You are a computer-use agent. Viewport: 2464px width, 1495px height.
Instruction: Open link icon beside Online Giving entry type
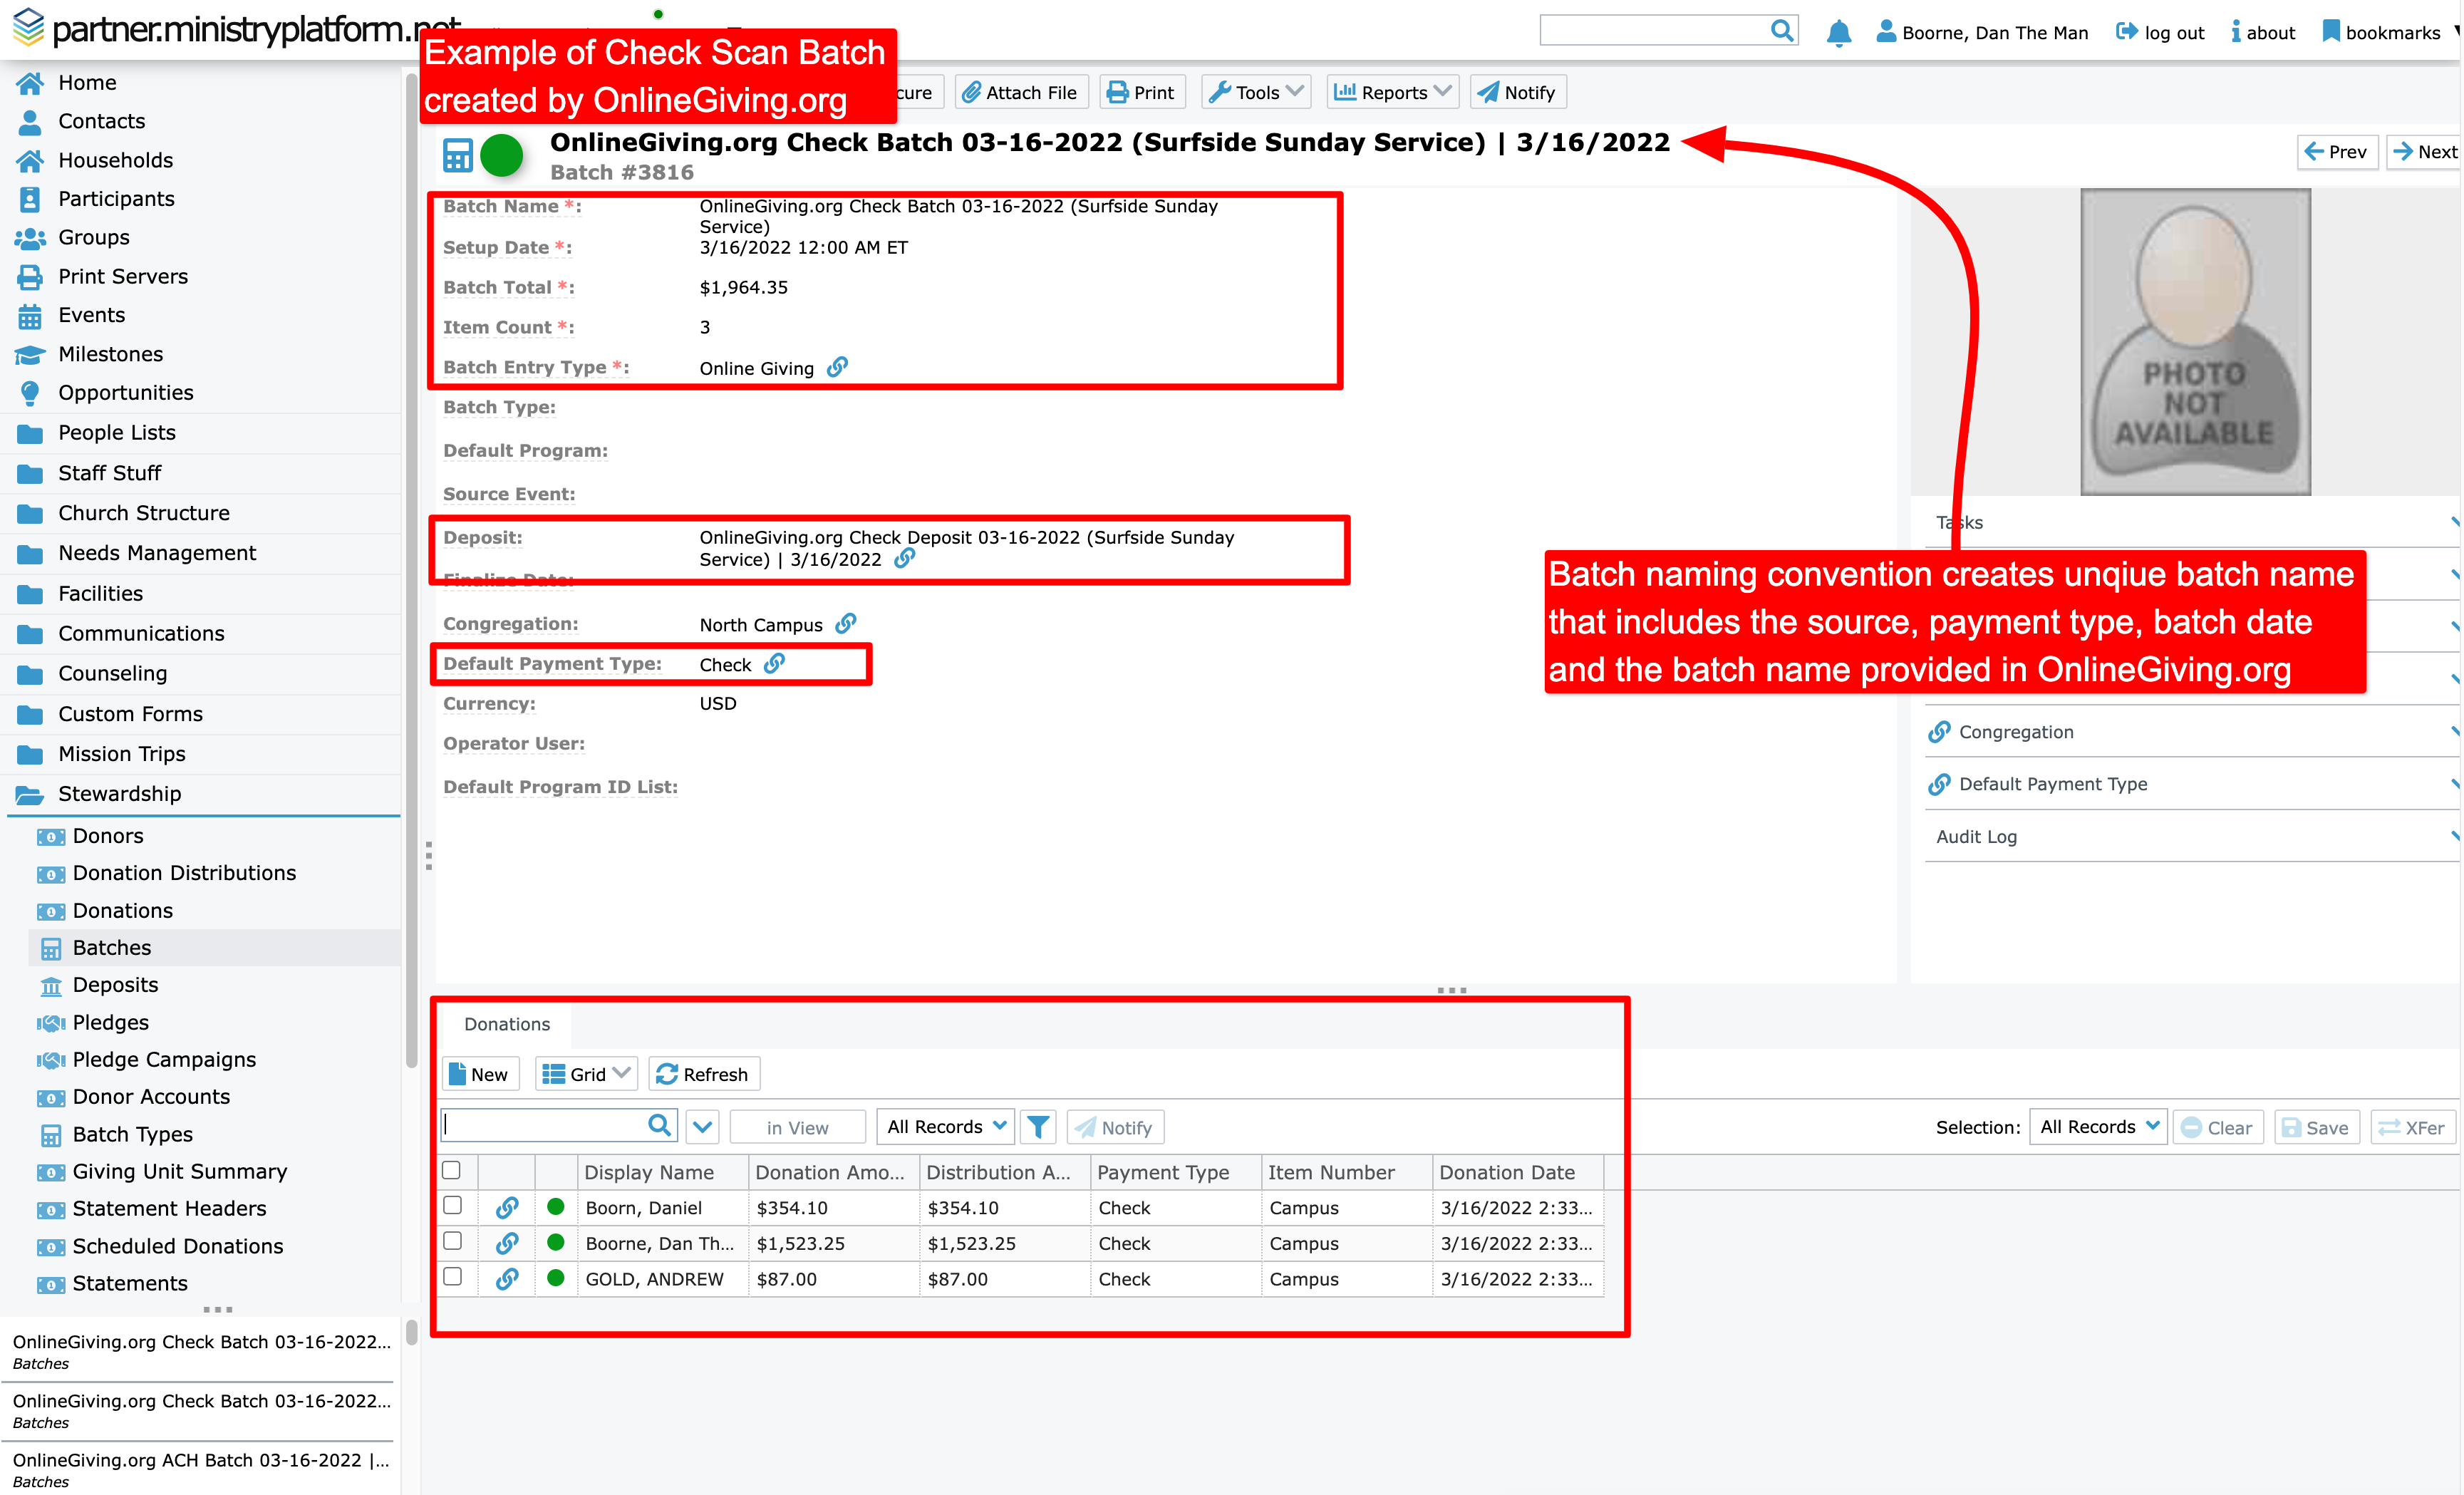point(837,367)
